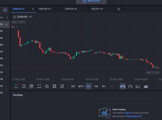Open the trade levels icon in toolbar
Screen dimensions: 162x120
[x=39, y=86]
